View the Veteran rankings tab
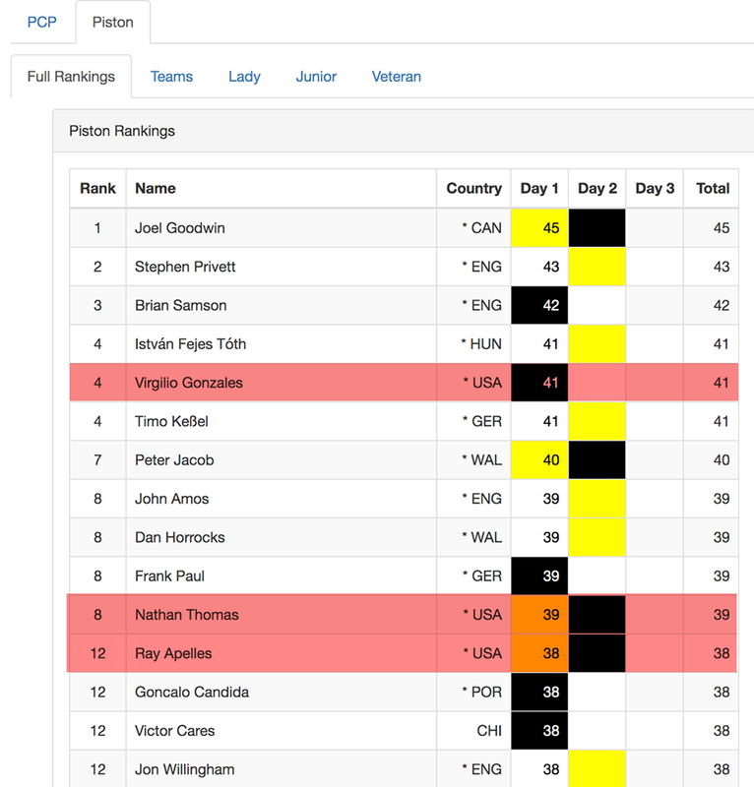 coord(397,77)
